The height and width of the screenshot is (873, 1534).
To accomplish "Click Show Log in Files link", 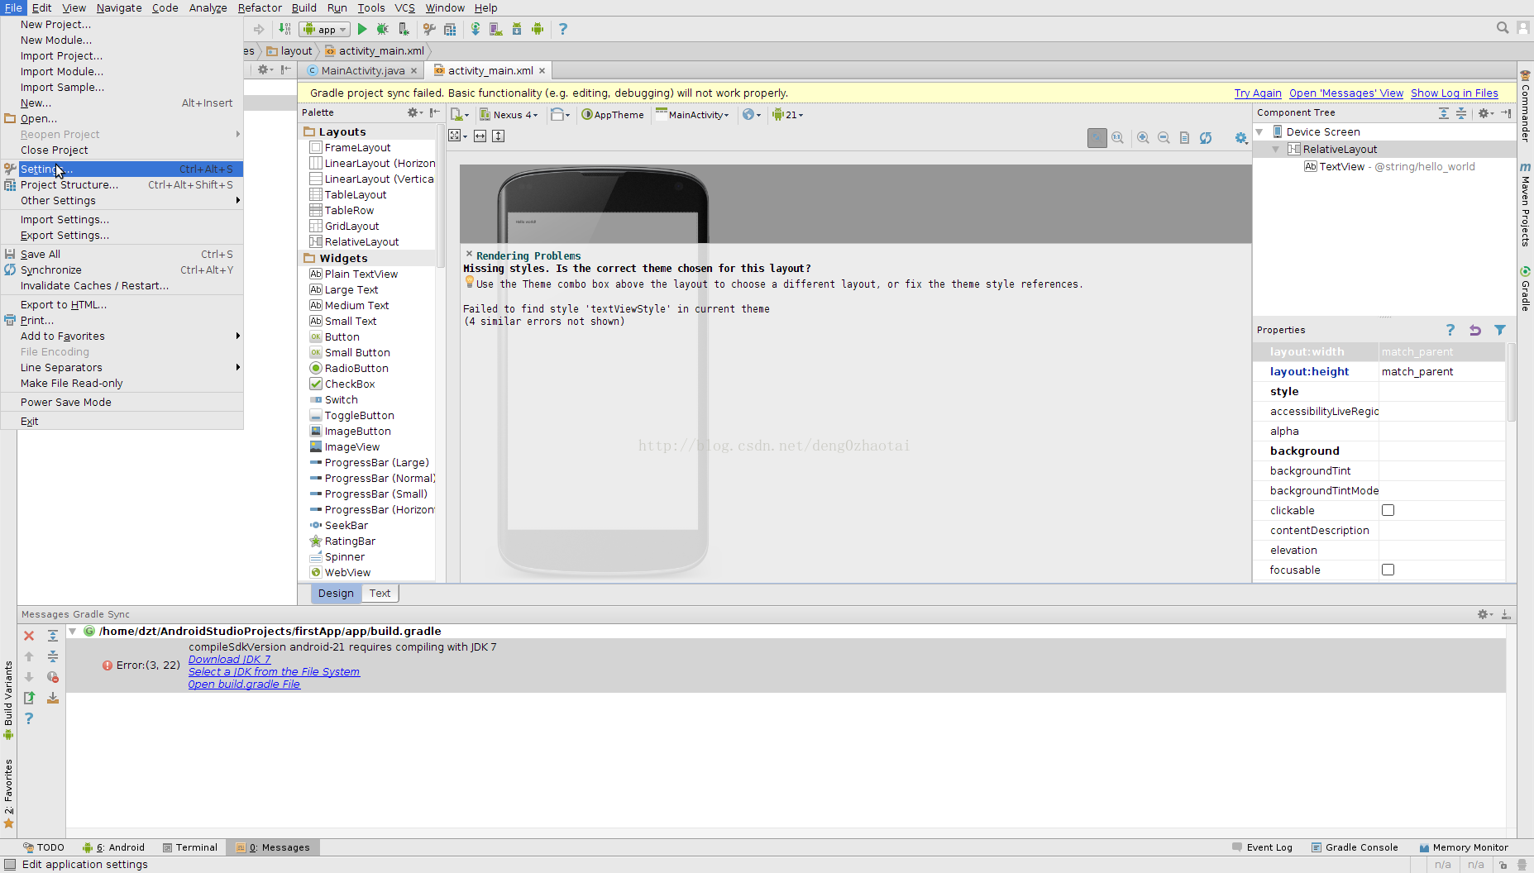I will 1455,93.
